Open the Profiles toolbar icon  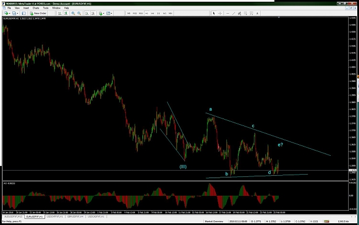[x=14, y=13]
